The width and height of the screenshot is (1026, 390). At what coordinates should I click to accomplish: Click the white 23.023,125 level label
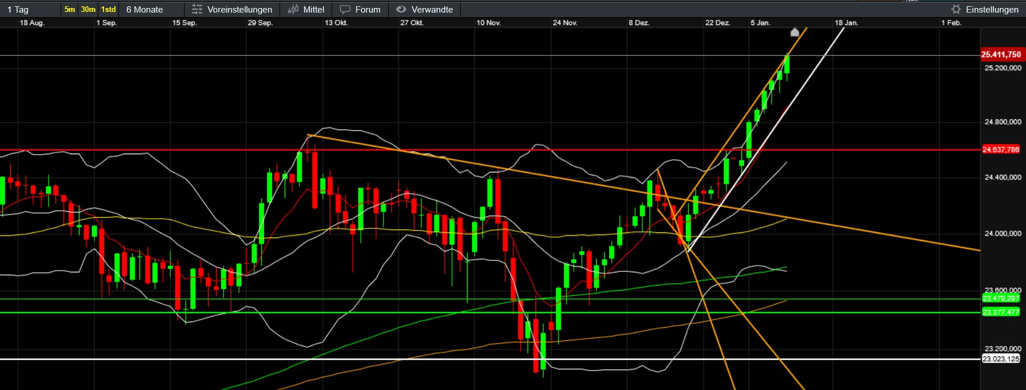tap(1000, 359)
